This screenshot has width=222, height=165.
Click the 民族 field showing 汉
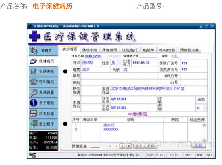[x=140, y=70]
